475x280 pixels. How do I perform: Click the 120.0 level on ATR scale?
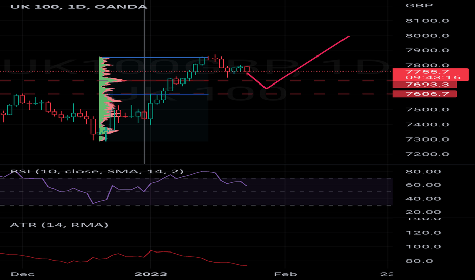tap(423, 233)
